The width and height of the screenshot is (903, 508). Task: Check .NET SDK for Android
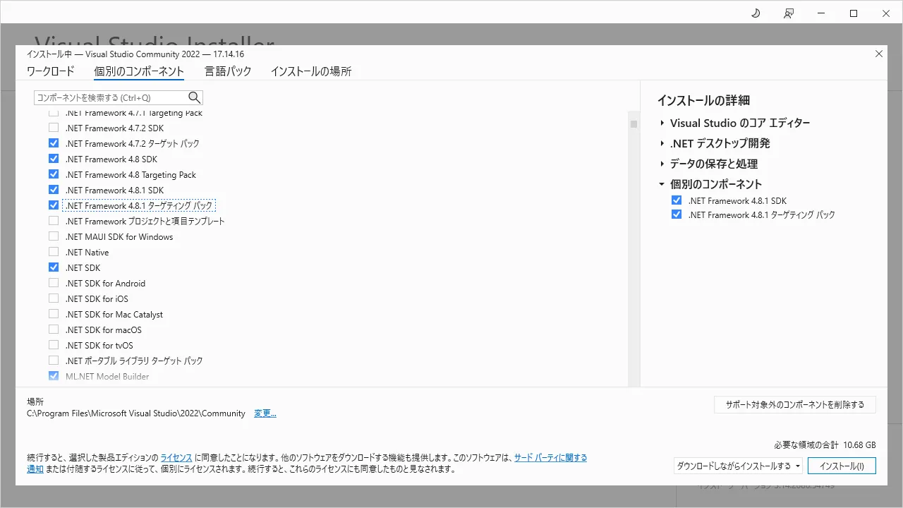click(54, 283)
